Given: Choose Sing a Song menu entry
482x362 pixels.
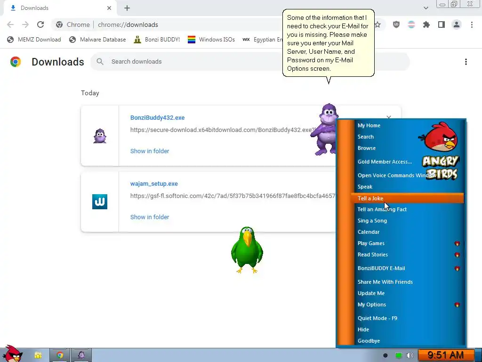Looking at the screenshot, I should pos(372,221).
